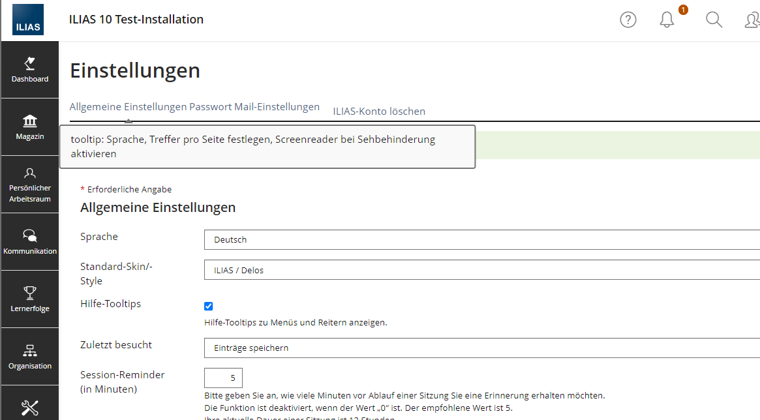Toggle the Hilfe-Tooltips checkbox

coord(209,306)
